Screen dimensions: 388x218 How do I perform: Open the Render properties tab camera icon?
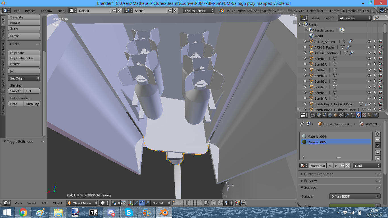(x=313, y=115)
